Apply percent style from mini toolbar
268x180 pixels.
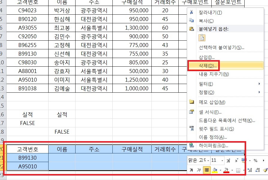(x=255, y=161)
